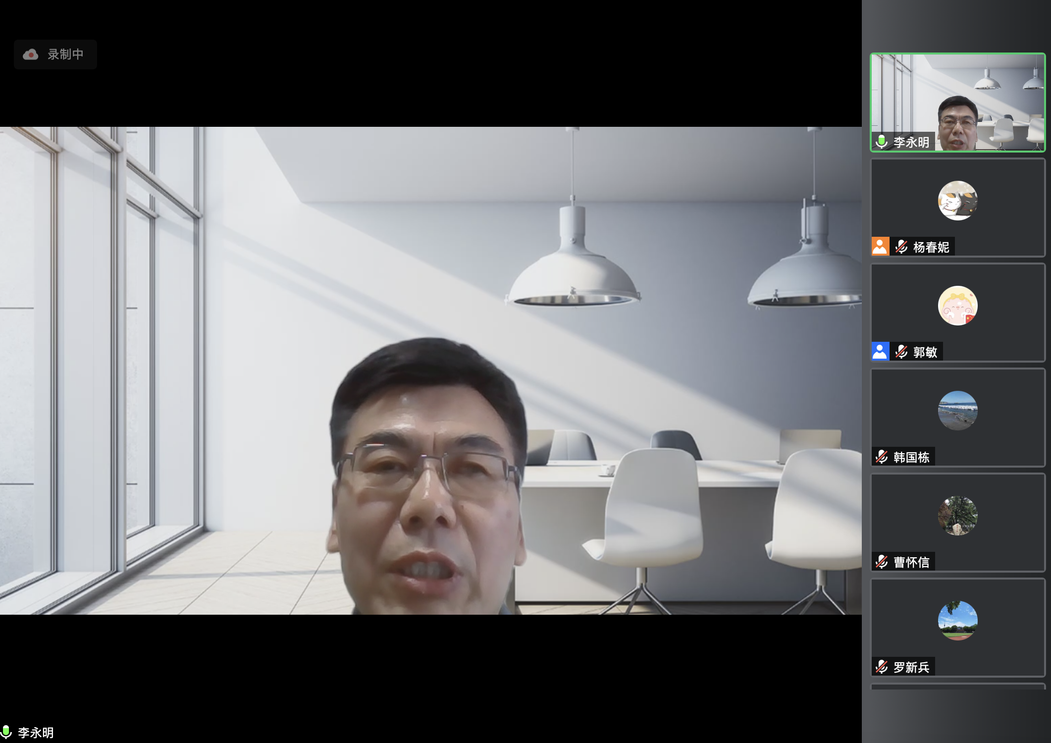Select 李永明's active speaker video thumbnail
Viewport: 1051px width, 743px height.
[x=957, y=102]
